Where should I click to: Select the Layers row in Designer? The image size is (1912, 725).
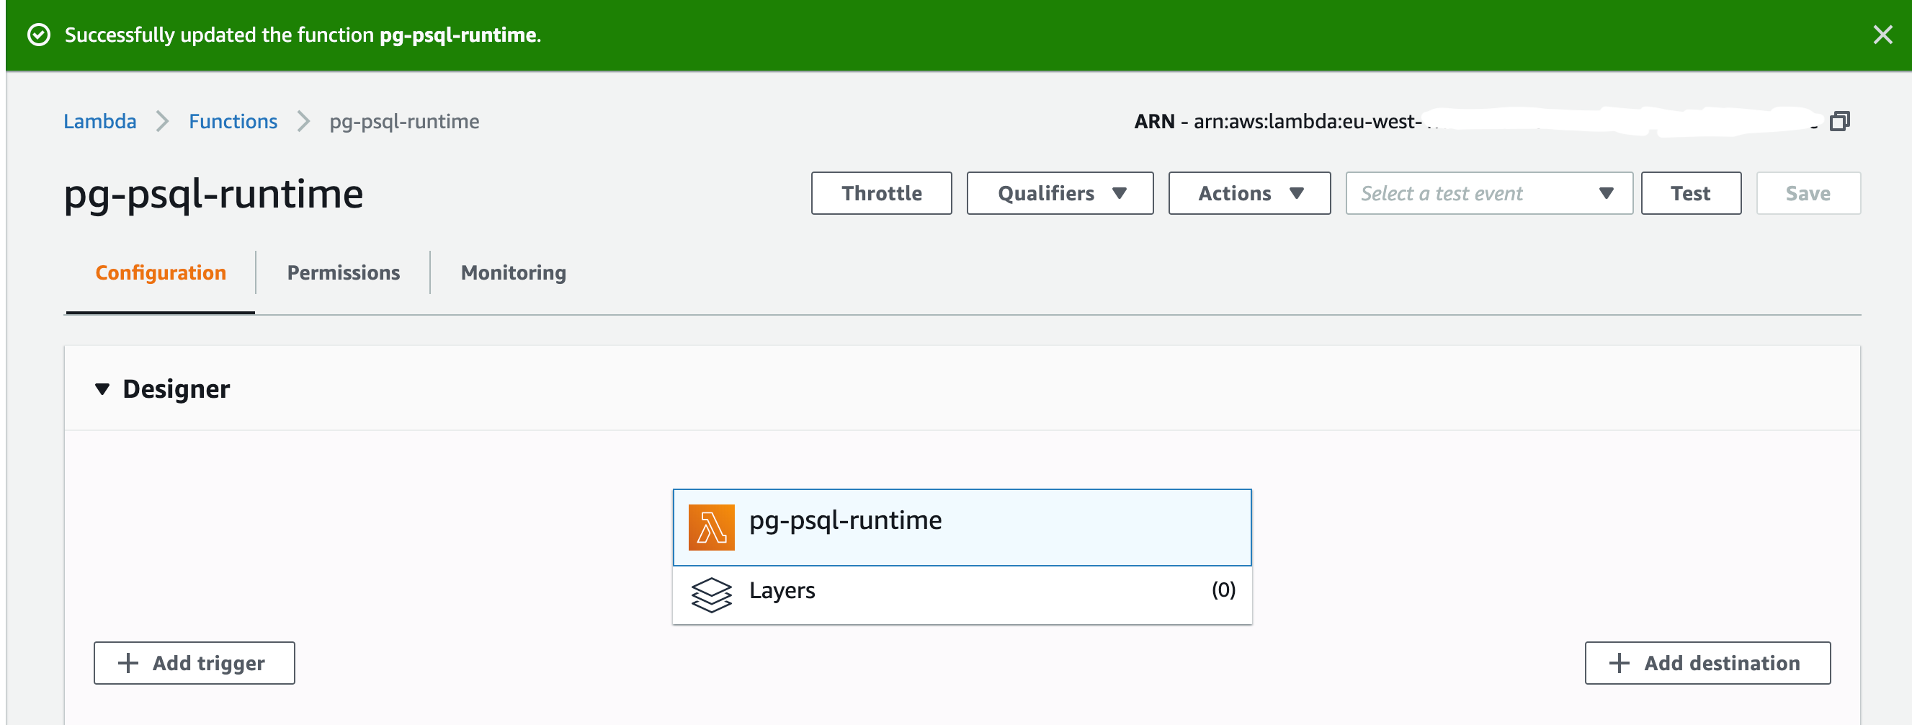pos(962,595)
